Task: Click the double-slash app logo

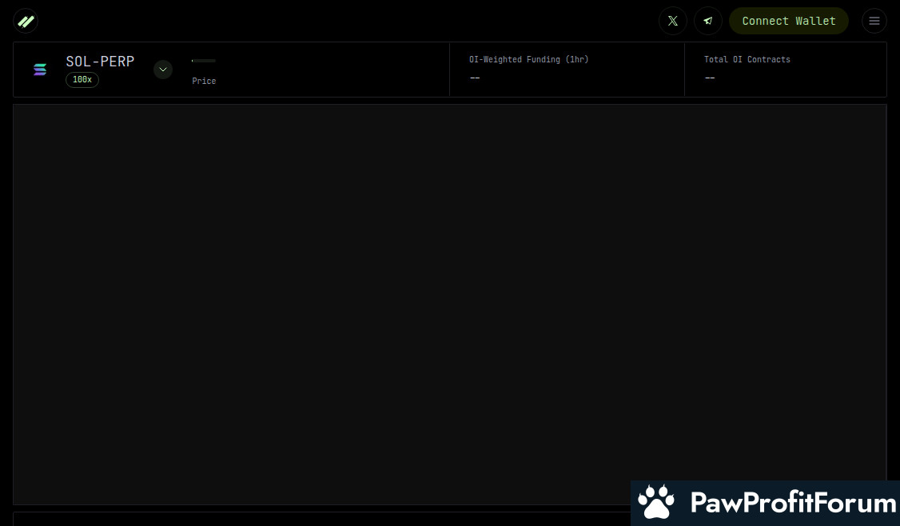Action: coord(26,21)
